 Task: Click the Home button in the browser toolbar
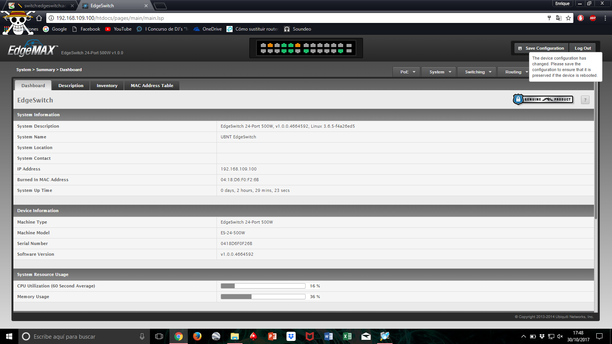(39, 18)
